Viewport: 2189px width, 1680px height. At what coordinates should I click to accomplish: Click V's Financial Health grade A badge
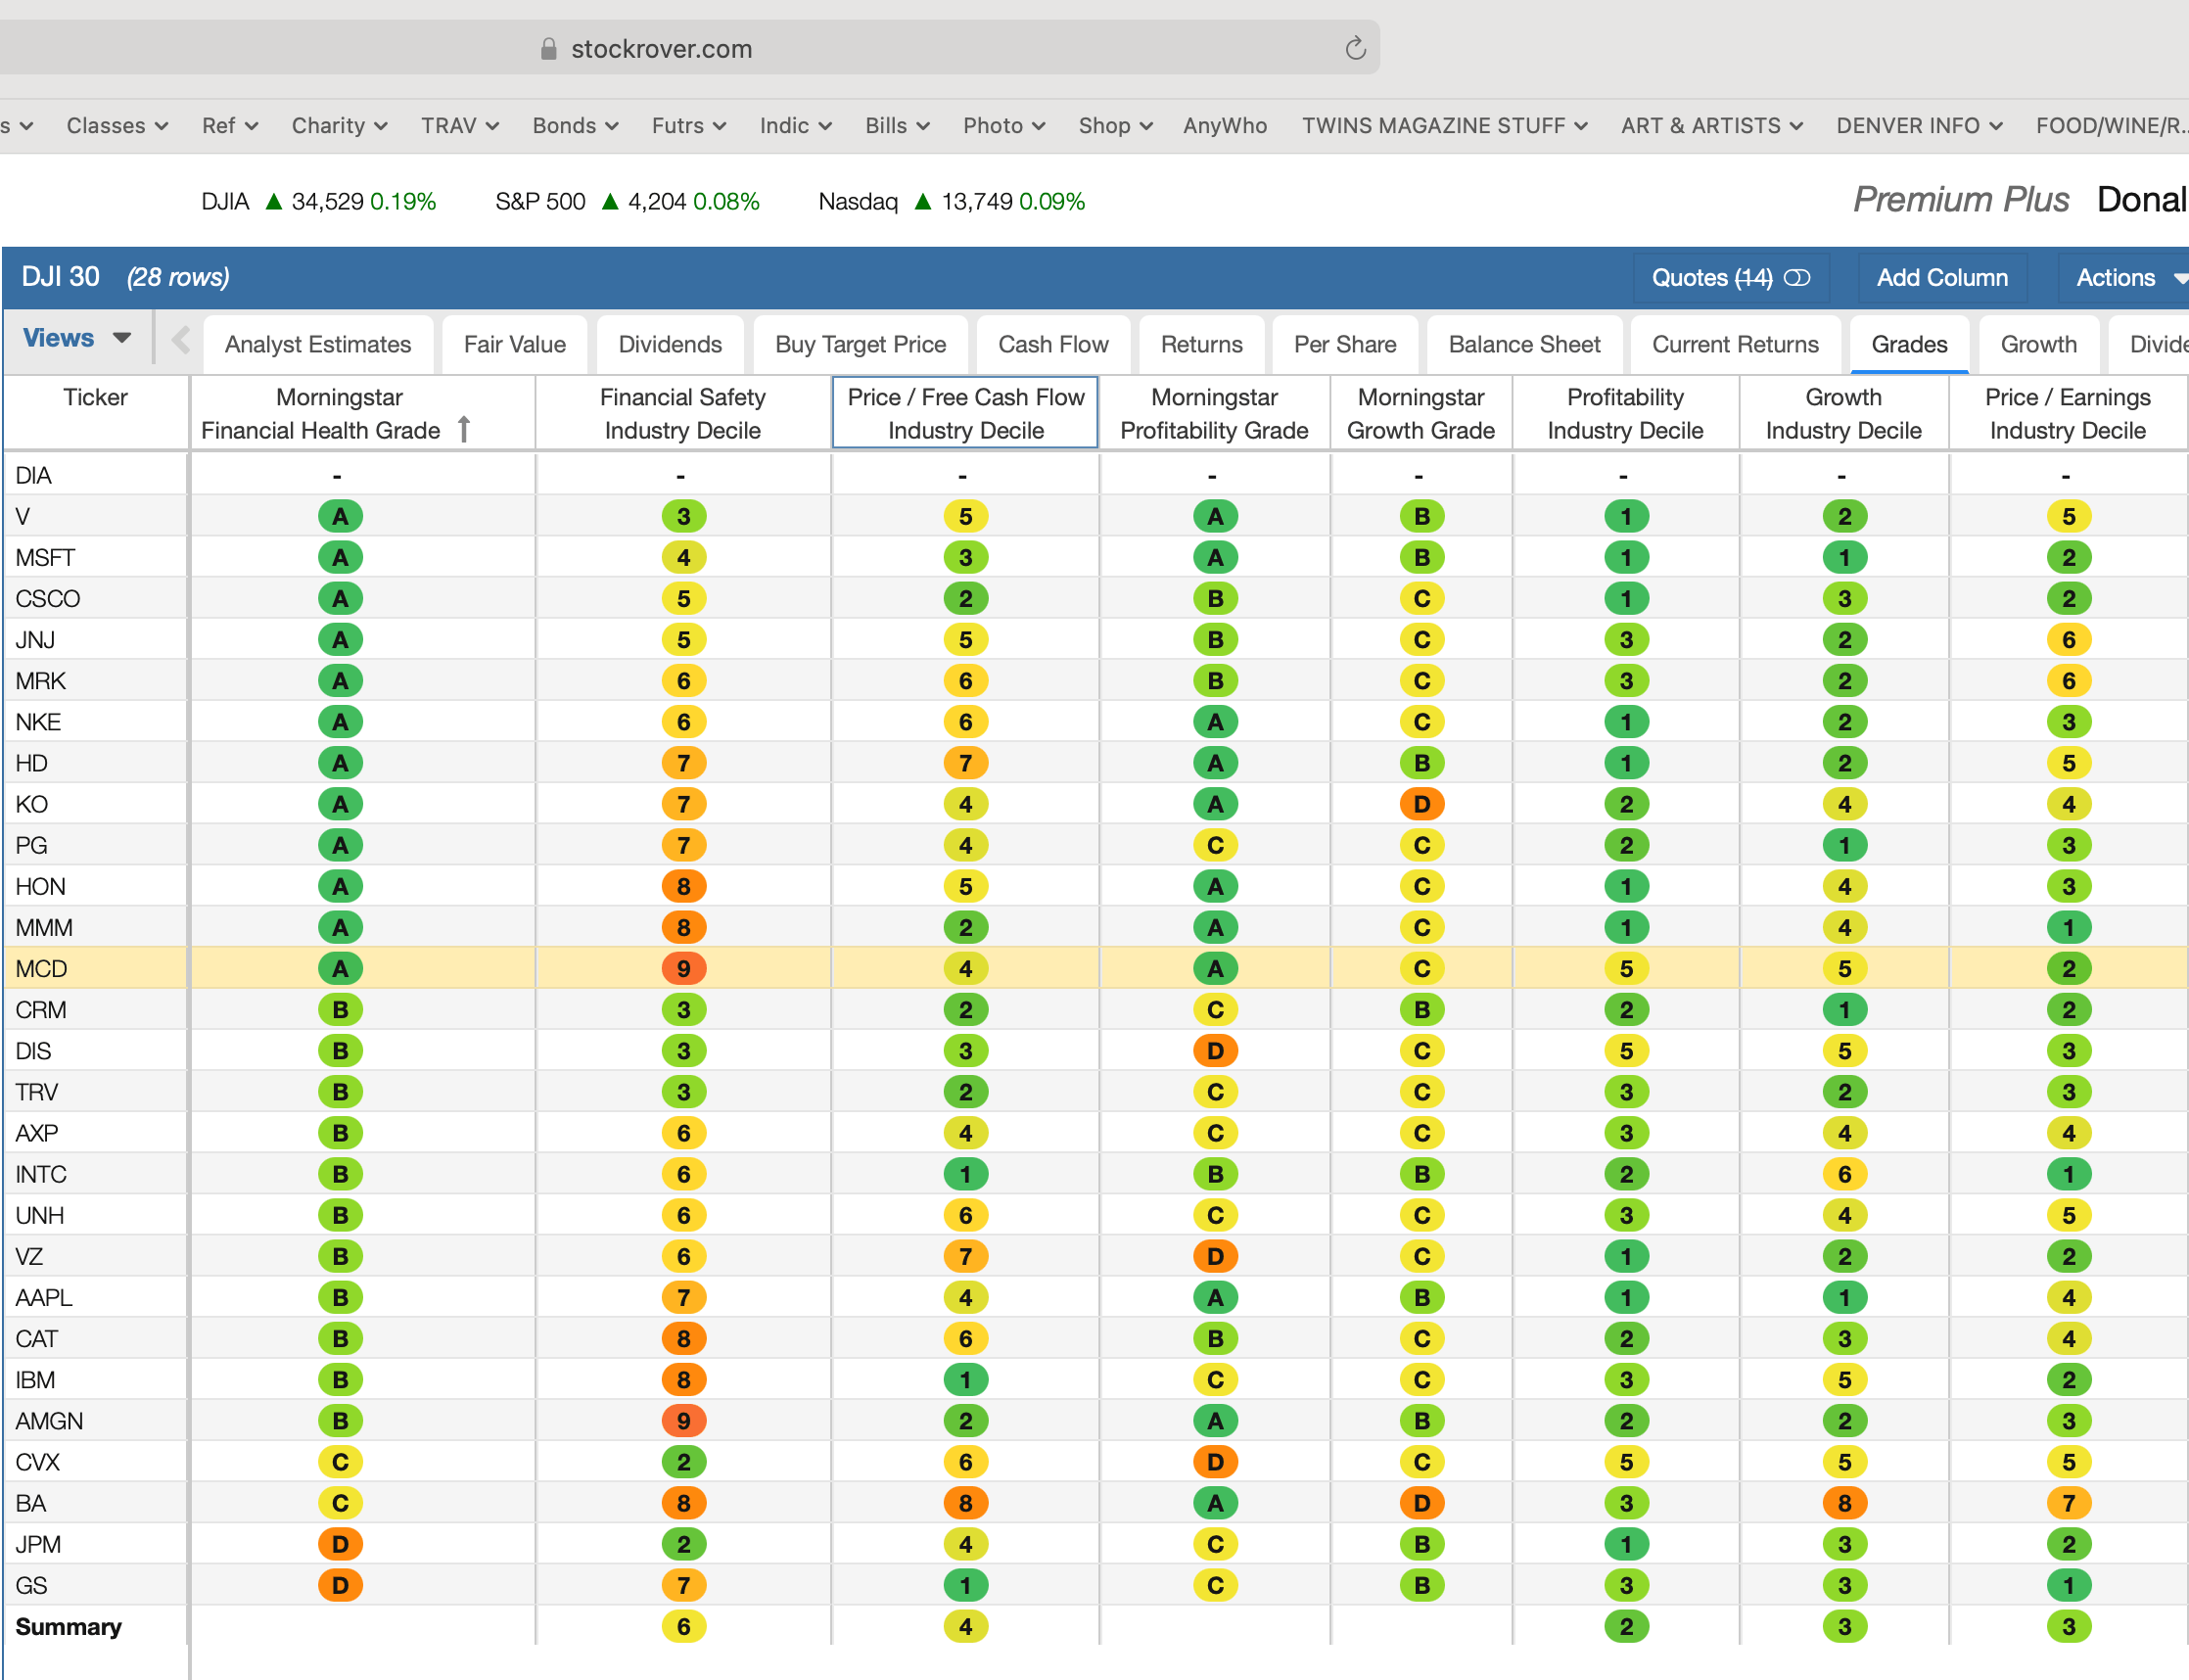(340, 517)
